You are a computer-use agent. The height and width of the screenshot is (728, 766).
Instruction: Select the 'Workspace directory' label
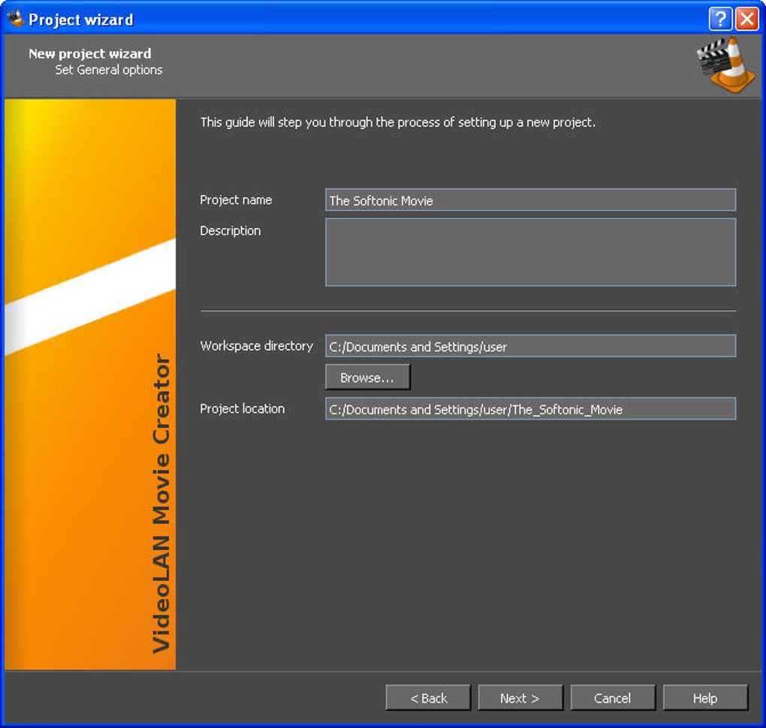click(x=257, y=346)
